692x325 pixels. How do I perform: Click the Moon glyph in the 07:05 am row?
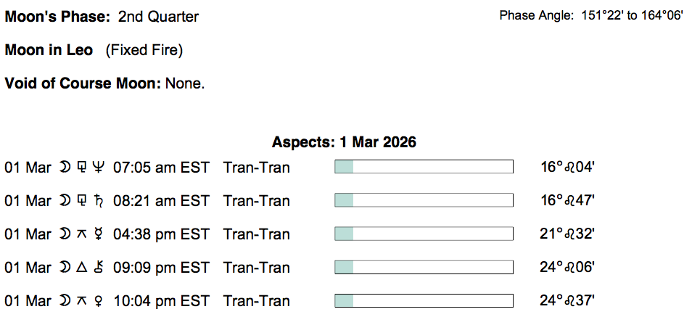coord(65,168)
